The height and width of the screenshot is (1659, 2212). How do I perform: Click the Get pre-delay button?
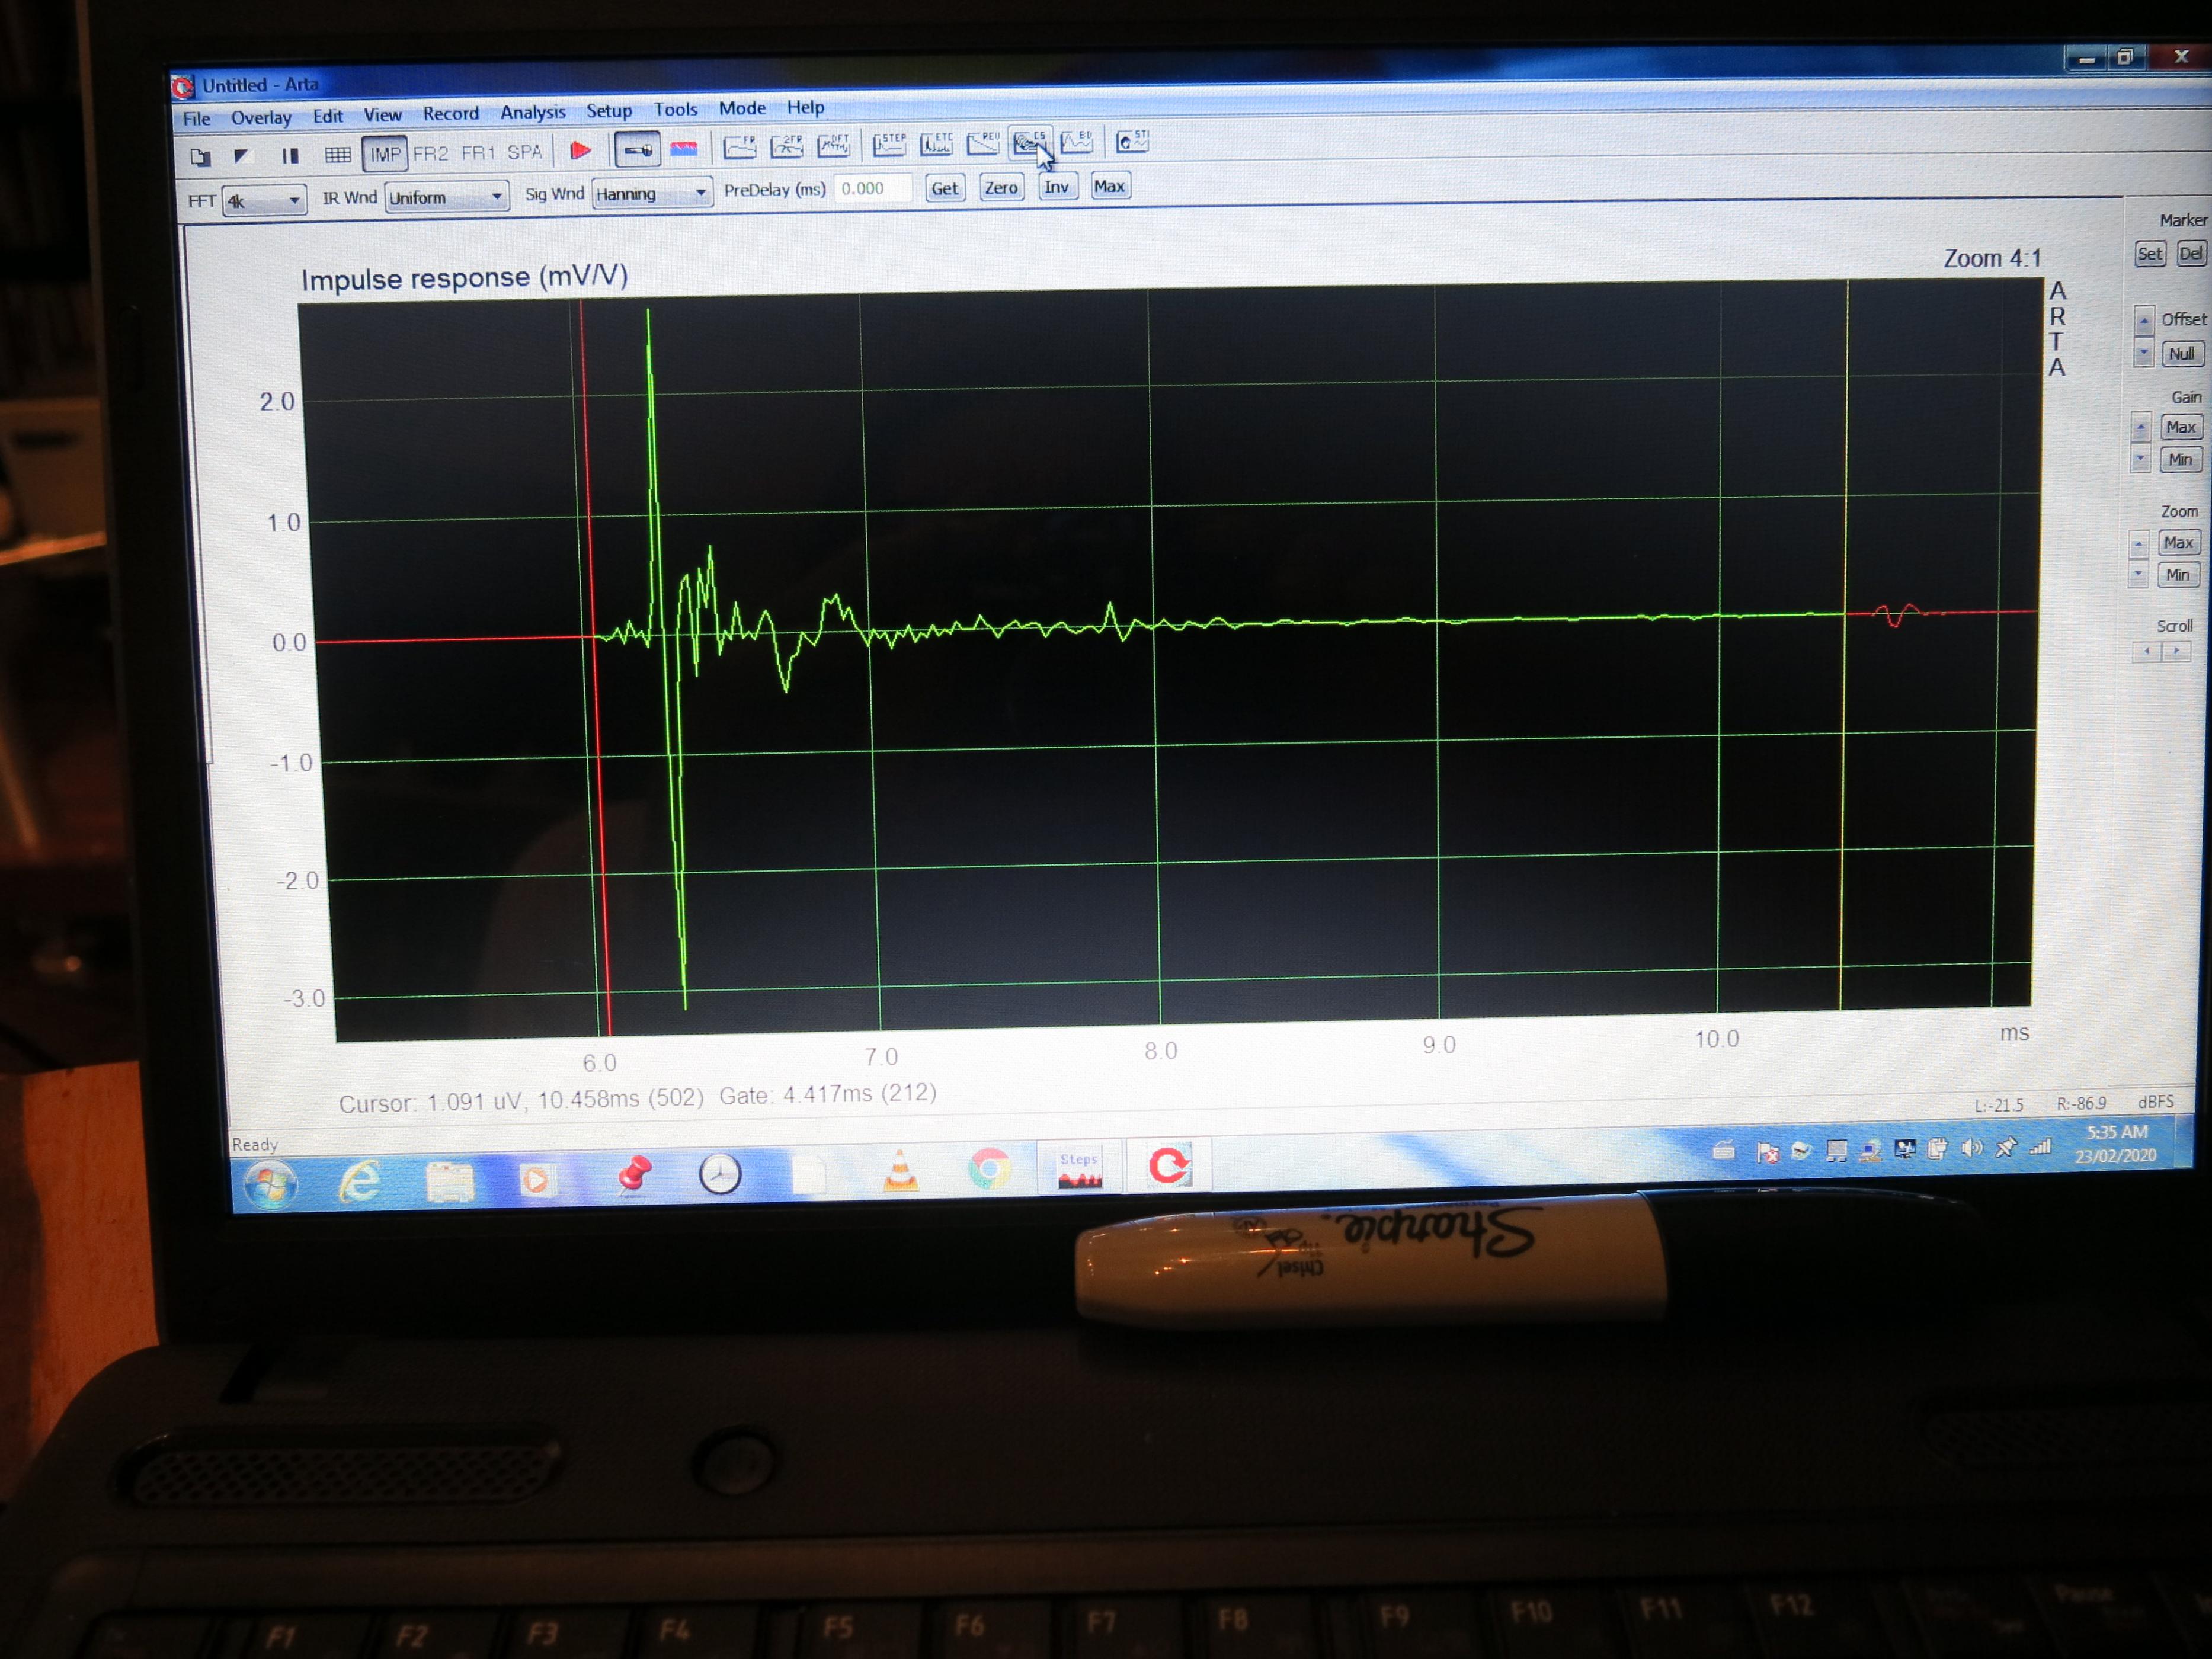(x=945, y=188)
